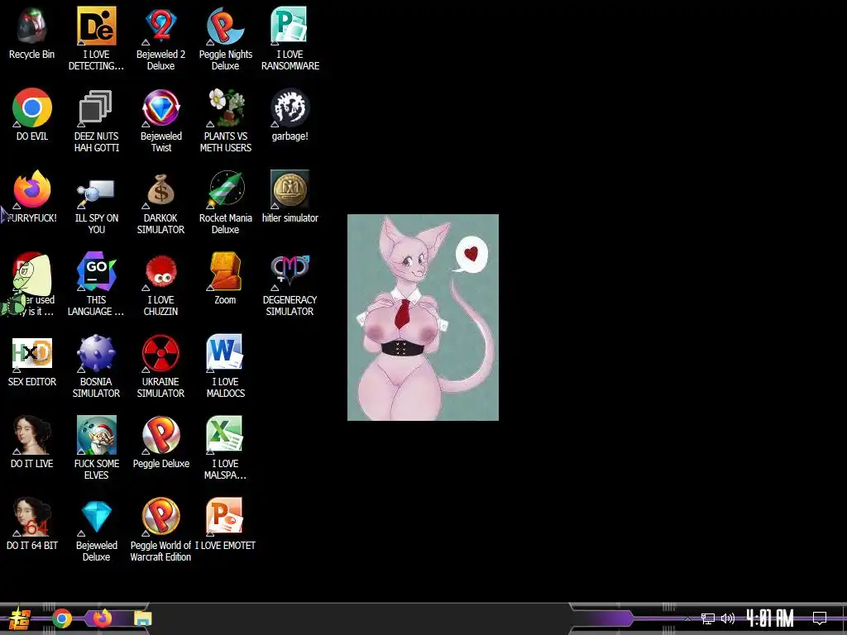Open network status in system tray
847x635 pixels.
coord(708,618)
